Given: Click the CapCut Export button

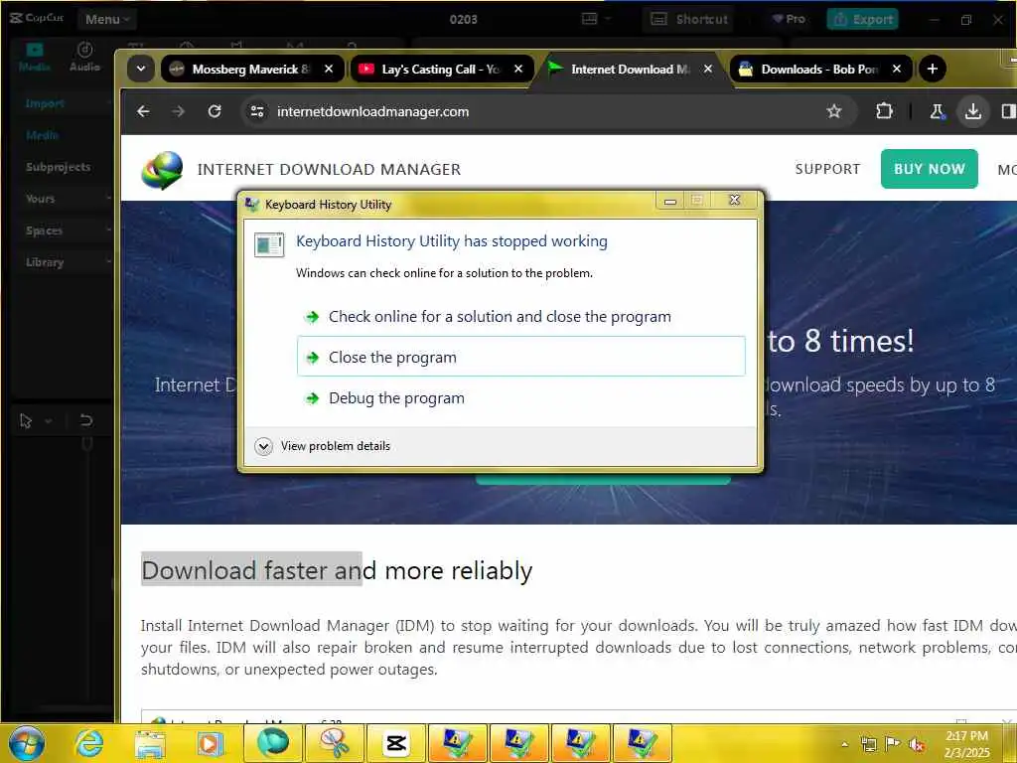Looking at the screenshot, I should click(x=863, y=20).
